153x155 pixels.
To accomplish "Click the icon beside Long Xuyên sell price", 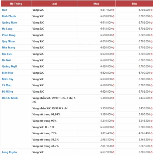I will (151, 152).
